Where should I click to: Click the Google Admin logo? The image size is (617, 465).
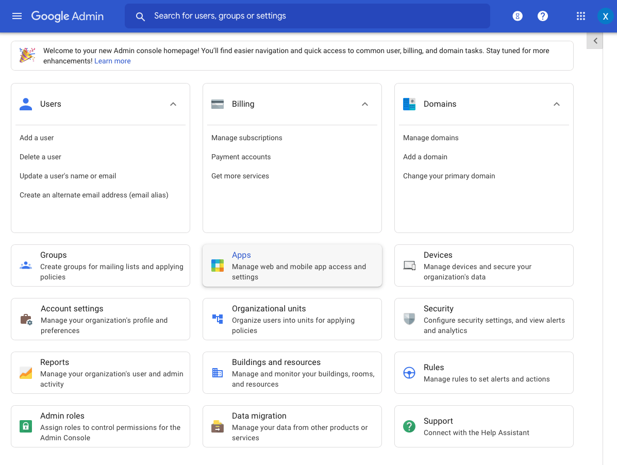click(68, 16)
